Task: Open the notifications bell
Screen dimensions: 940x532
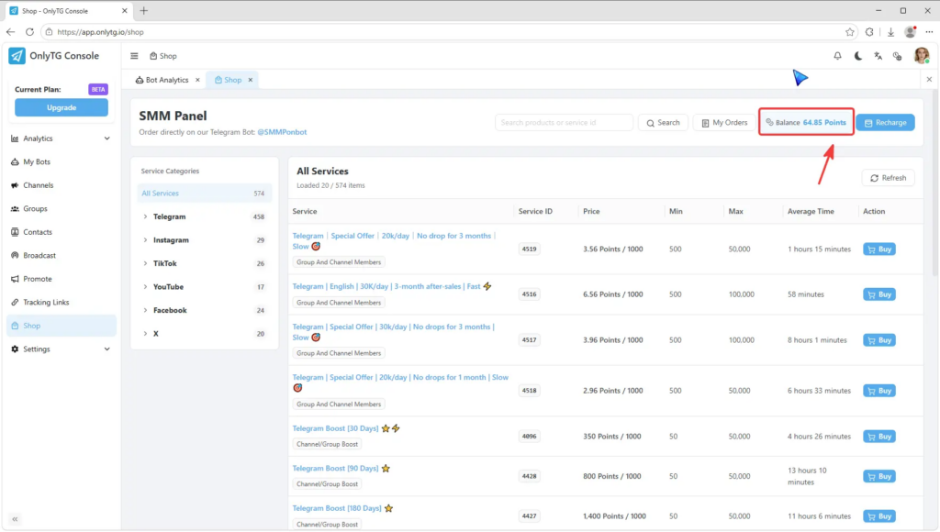Action: tap(837, 56)
